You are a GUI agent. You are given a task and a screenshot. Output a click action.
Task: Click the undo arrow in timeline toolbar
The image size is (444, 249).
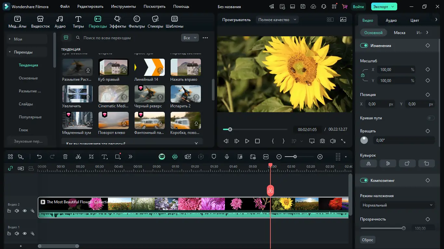click(x=39, y=157)
